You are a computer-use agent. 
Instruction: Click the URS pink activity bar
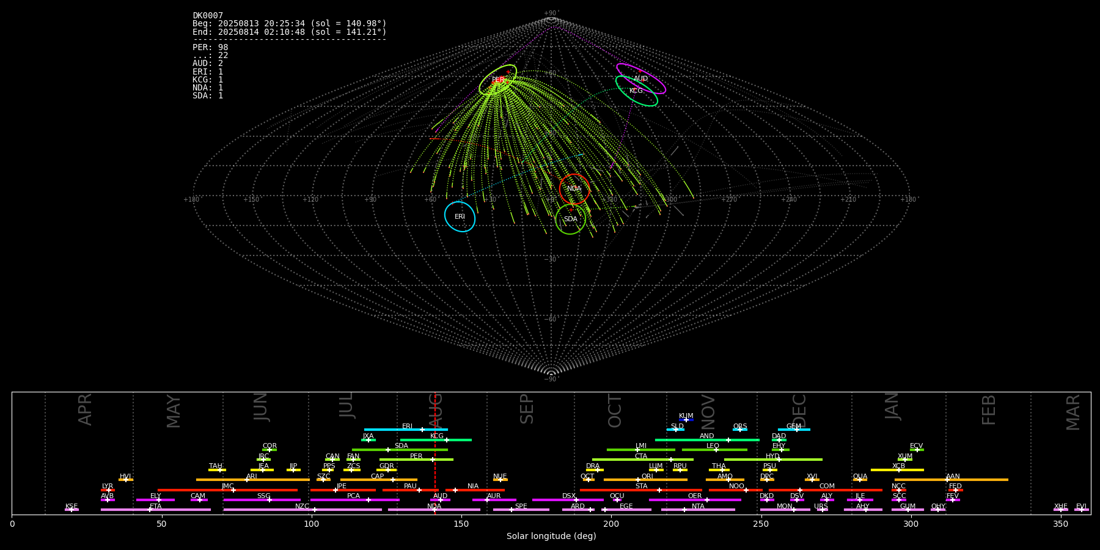(822, 510)
